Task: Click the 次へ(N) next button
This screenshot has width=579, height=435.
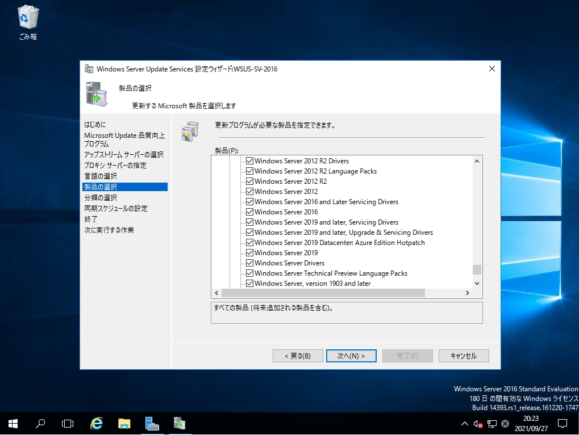Action: [x=351, y=356]
